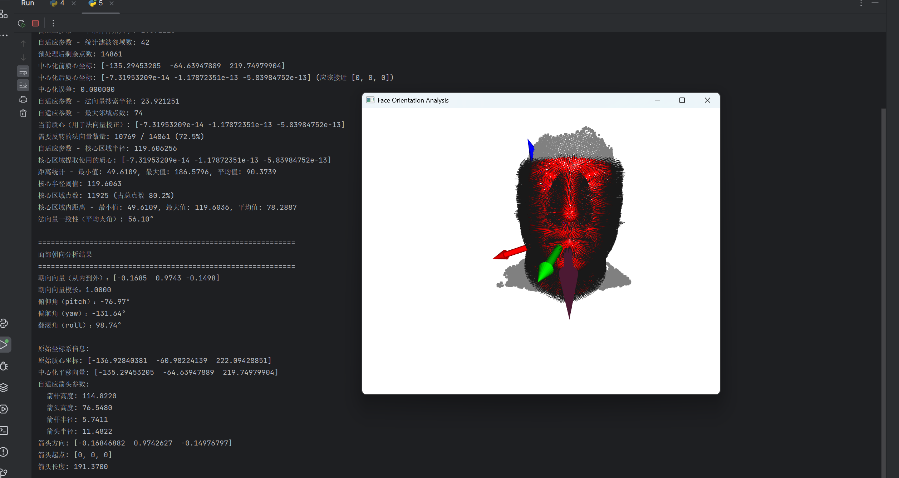
Task: Expand more tool windows ellipsis in sidebar
Action: [x=4, y=35]
